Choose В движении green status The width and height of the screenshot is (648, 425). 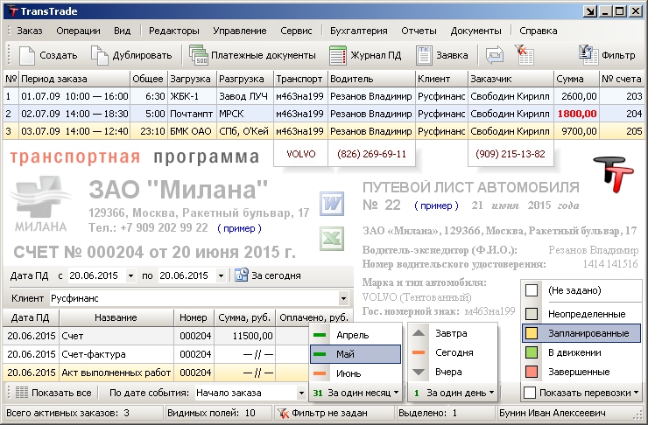(531, 352)
